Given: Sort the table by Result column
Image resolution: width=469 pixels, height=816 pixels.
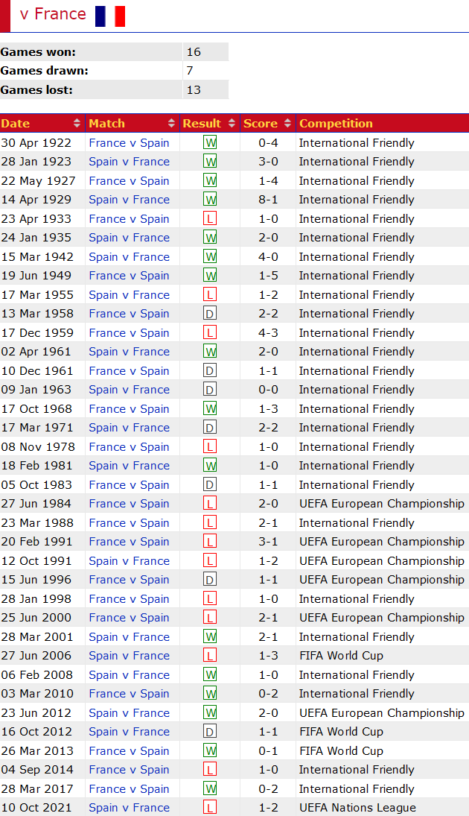Looking at the screenshot, I should click(x=209, y=124).
